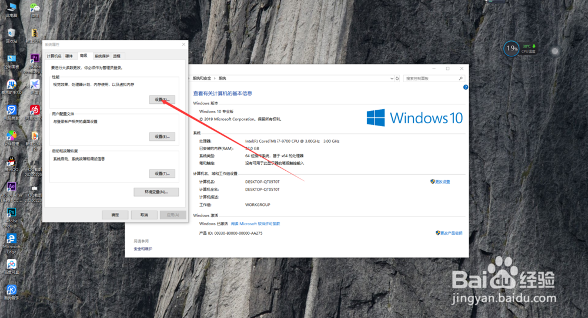Click the blue help question-mark icon
The image size is (588, 318).
(465, 87)
